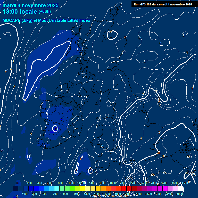Click the '13:00 locale' time heading

pyautogui.click(x=20, y=12)
